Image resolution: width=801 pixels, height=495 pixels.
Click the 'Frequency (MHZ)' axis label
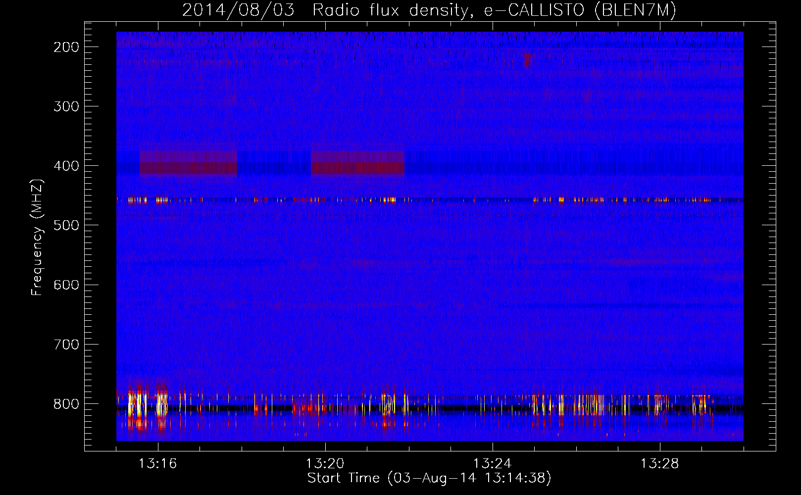point(37,237)
